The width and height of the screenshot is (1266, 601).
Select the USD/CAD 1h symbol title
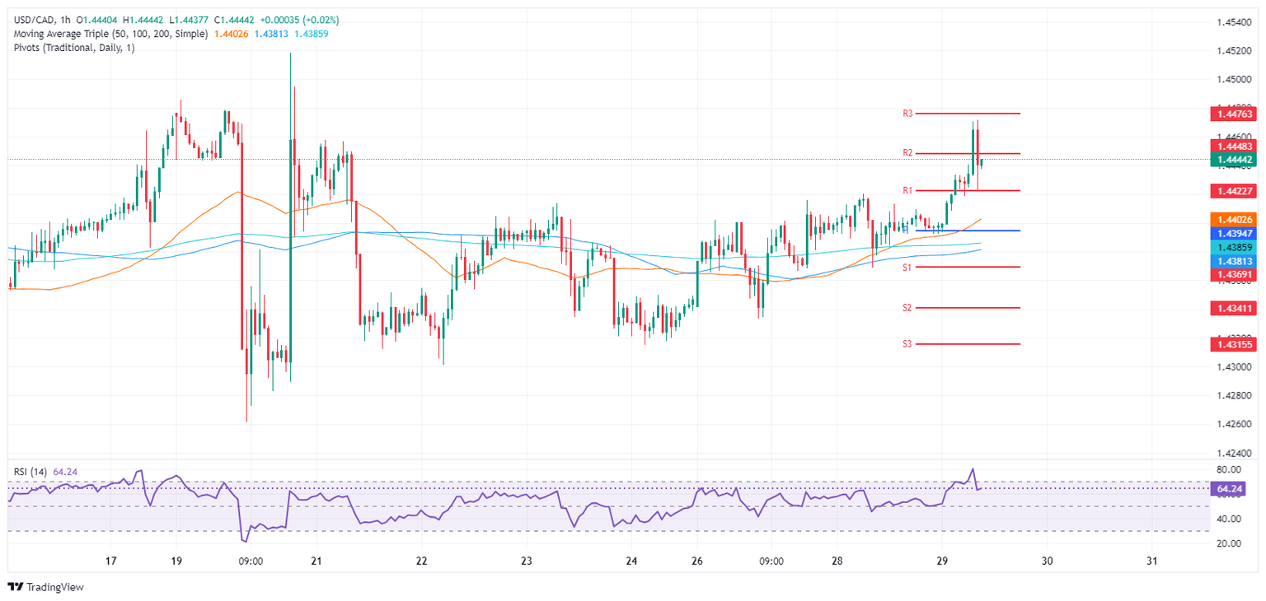[41, 20]
